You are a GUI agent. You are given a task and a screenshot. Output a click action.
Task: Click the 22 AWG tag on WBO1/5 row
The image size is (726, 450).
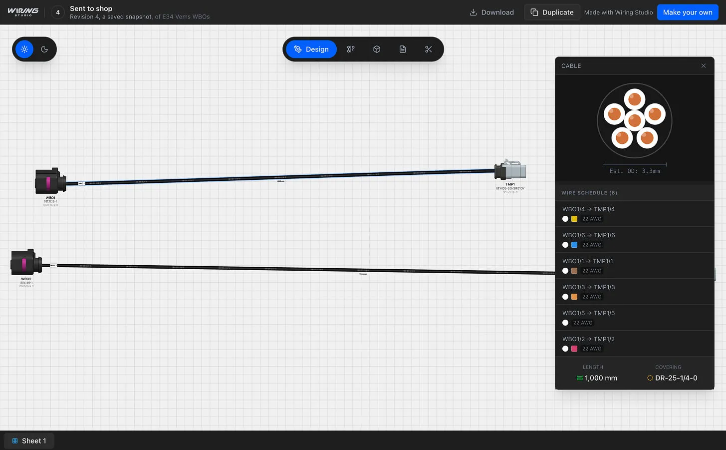click(583, 323)
